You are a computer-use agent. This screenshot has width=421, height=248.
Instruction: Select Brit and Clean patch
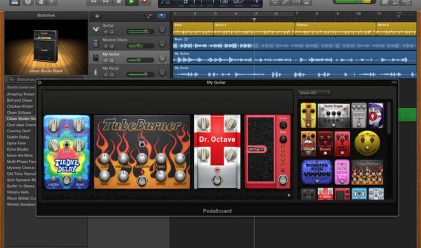pyautogui.click(x=19, y=100)
